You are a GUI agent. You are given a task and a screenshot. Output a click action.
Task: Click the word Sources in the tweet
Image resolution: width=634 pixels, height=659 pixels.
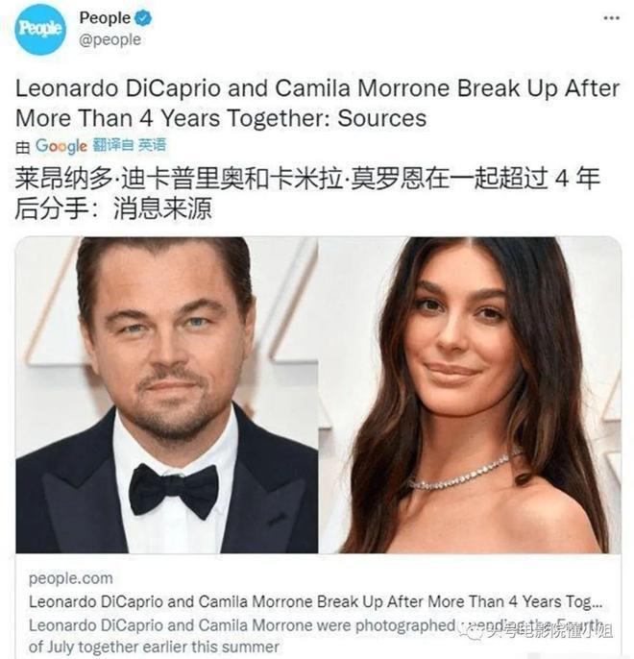coord(382,118)
